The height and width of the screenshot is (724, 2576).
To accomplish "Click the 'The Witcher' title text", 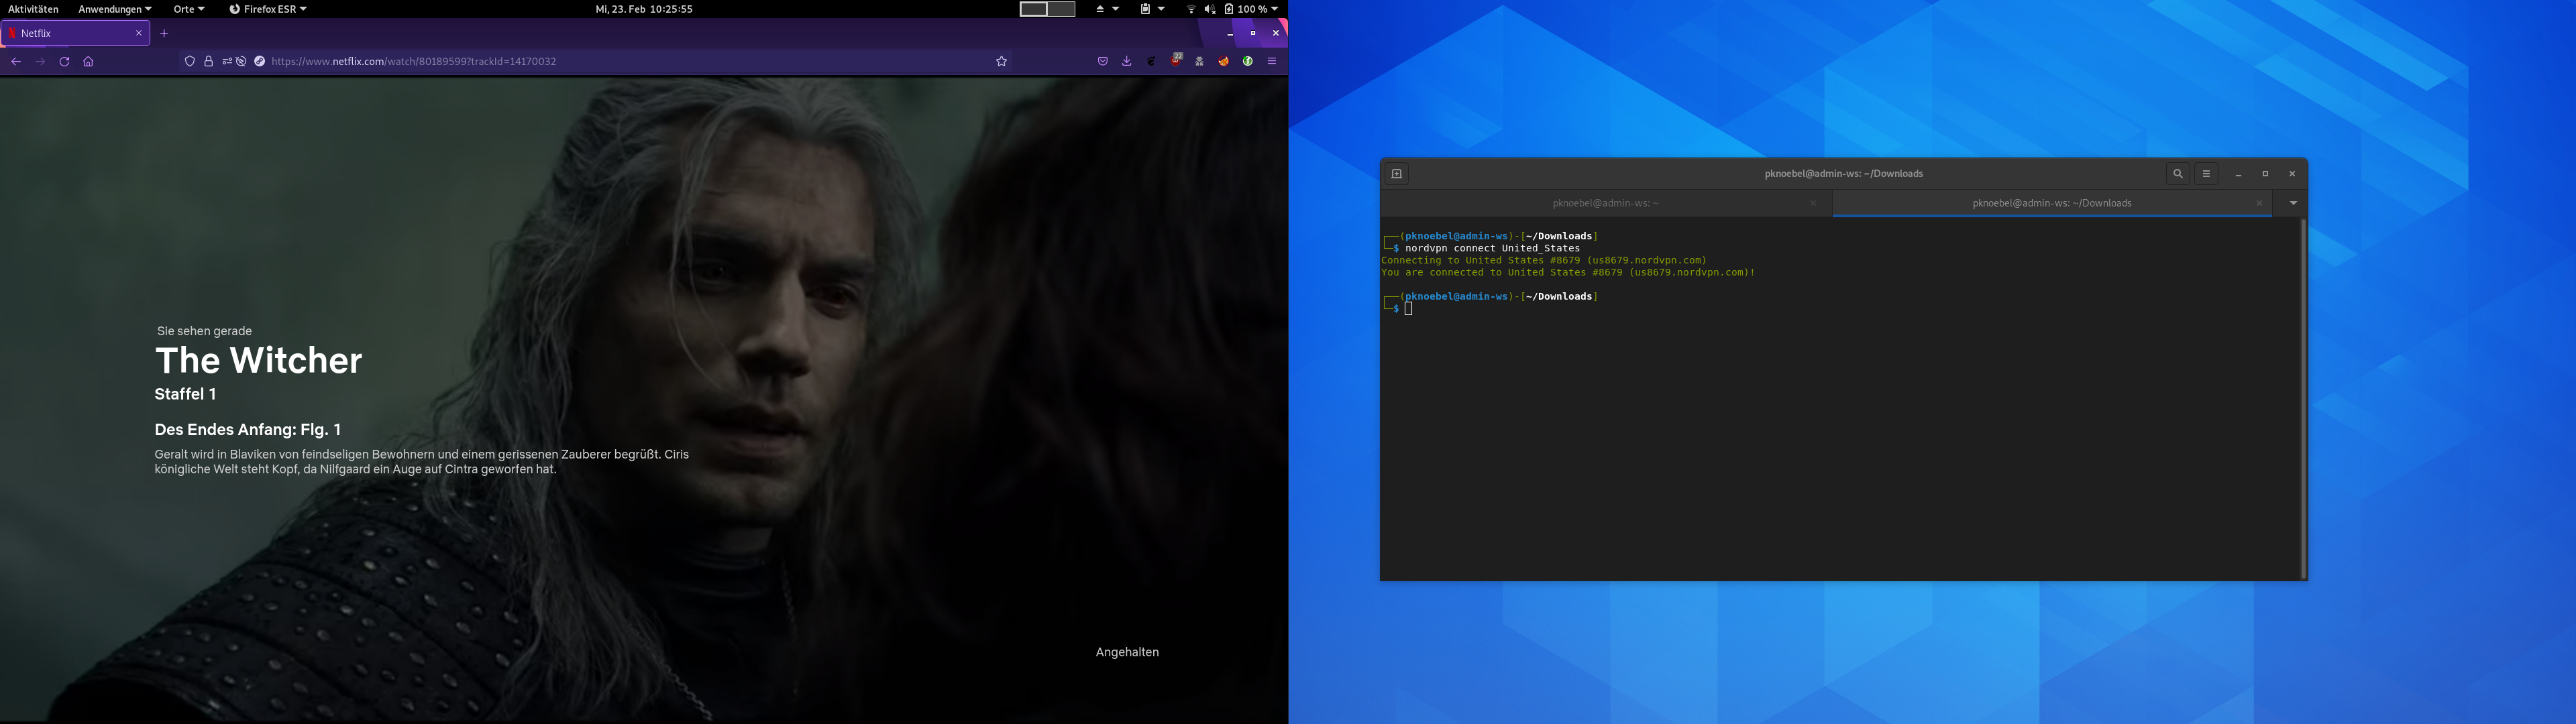I will [259, 360].
